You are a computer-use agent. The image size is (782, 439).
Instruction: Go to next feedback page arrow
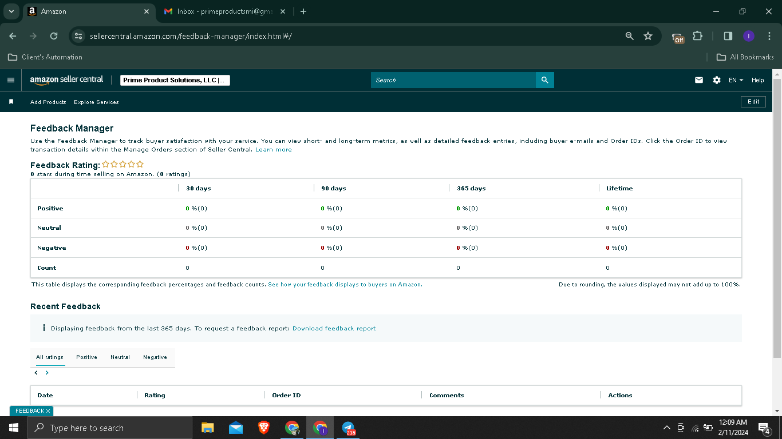47,373
